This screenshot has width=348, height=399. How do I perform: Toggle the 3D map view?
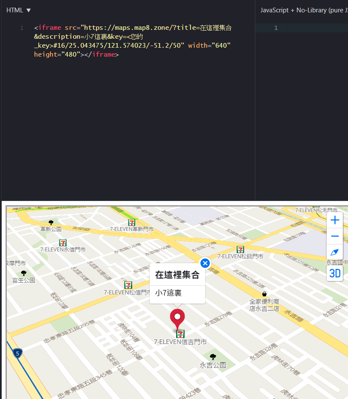[x=335, y=273]
